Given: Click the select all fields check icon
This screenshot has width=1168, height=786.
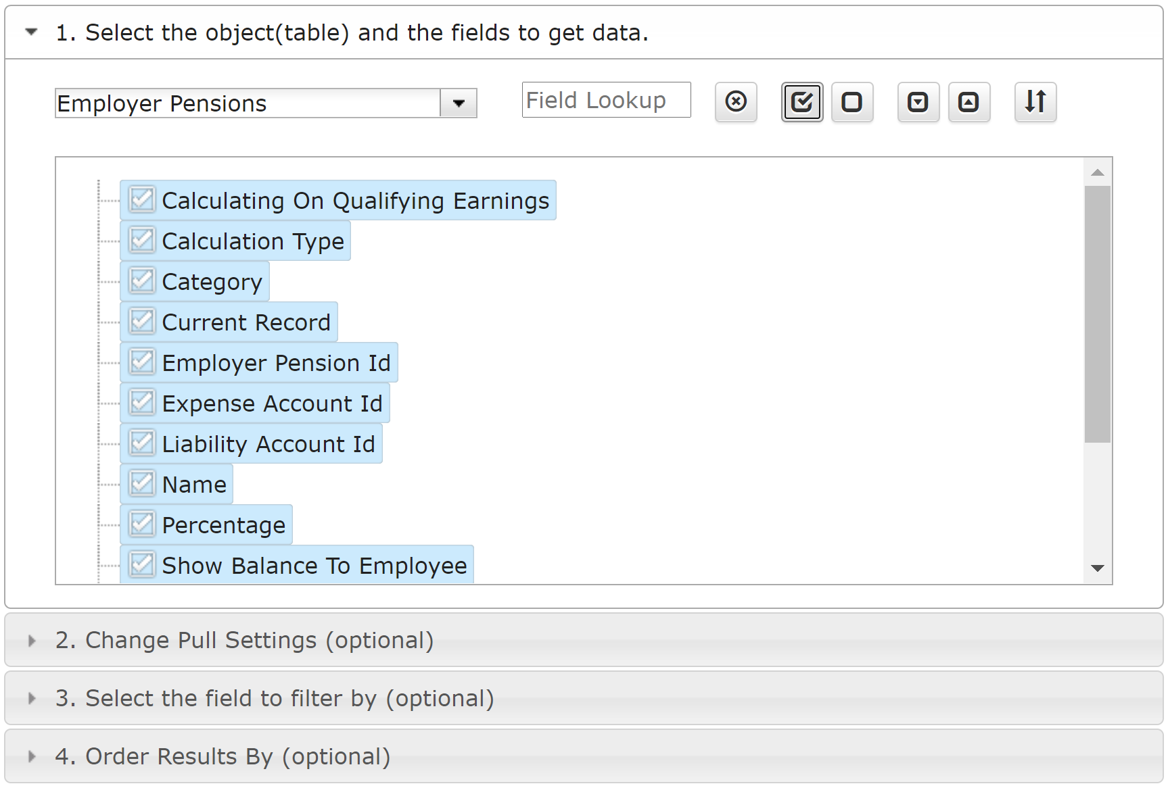Looking at the screenshot, I should click(x=802, y=102).
